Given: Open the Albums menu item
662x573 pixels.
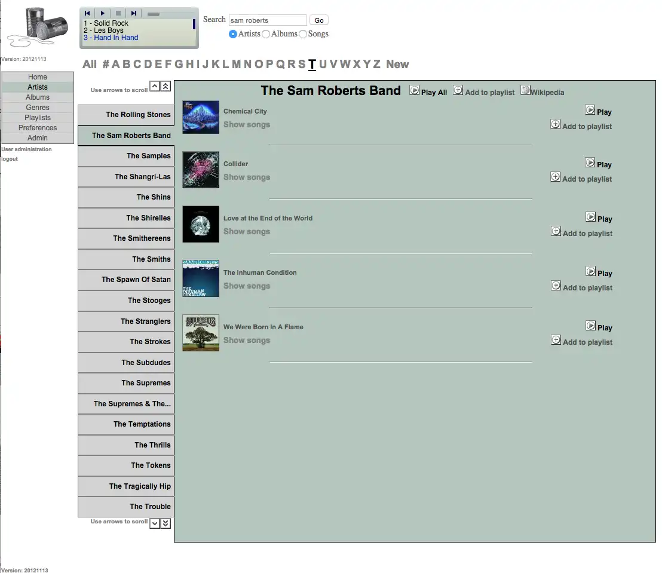Looking at the screenshot, I should pyautogui.click(x=38, y=97).
